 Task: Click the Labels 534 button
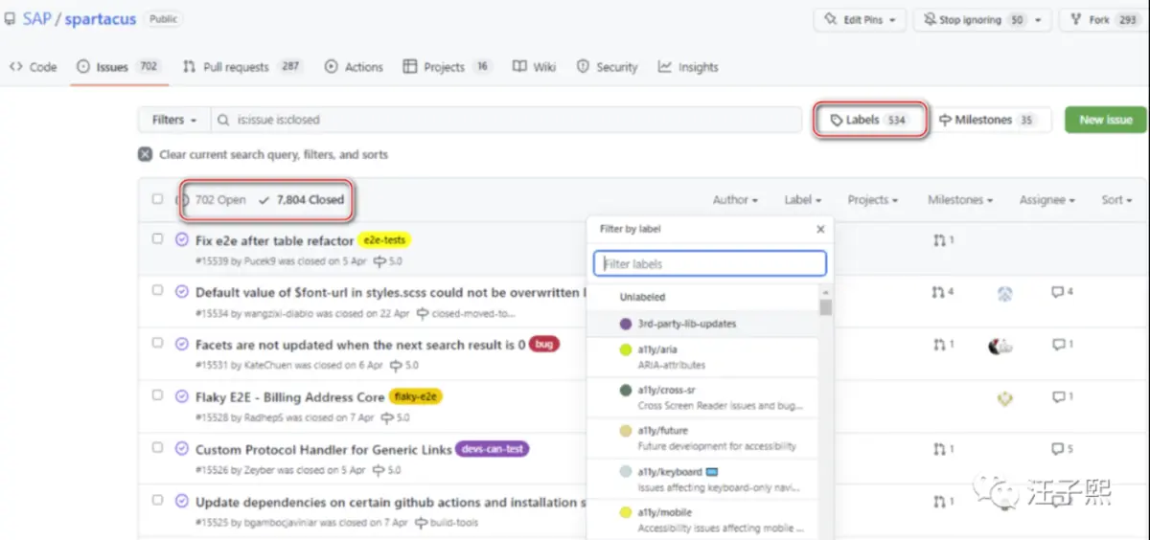(870, 120)
